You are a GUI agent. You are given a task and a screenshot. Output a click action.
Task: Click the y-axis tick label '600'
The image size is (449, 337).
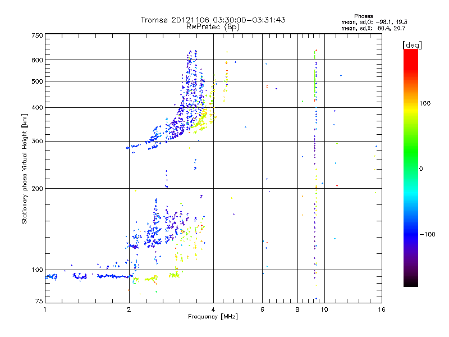(x=37, y=60)
